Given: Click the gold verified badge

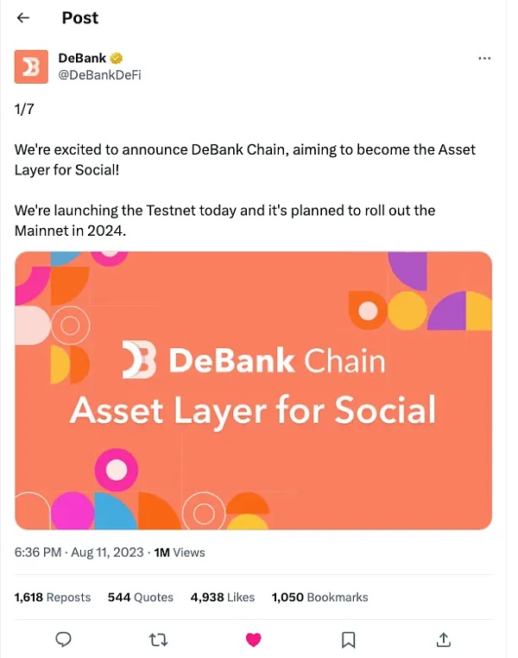Looking at the screenshot, I should (x=117, y=58).
